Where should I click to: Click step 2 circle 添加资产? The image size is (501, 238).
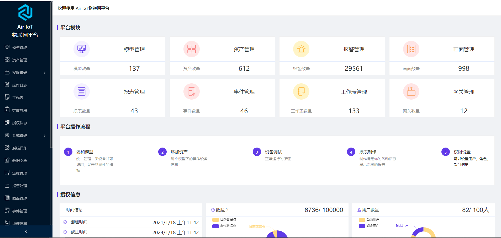[162, 152]
